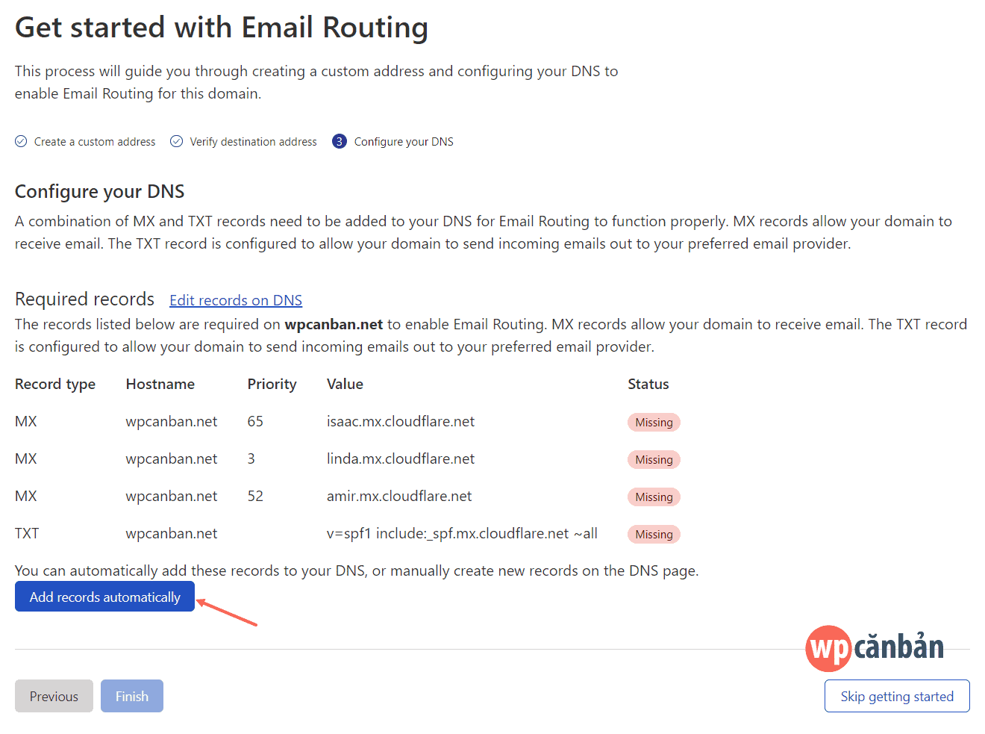Image resolution: width=985 pixels, height=734 pixels.
Task: Click Missing status badge for TXT record
Action: (654, 535)
